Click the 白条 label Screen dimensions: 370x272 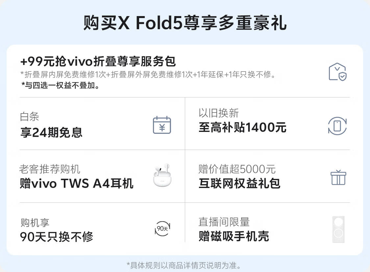pos(30,116)
